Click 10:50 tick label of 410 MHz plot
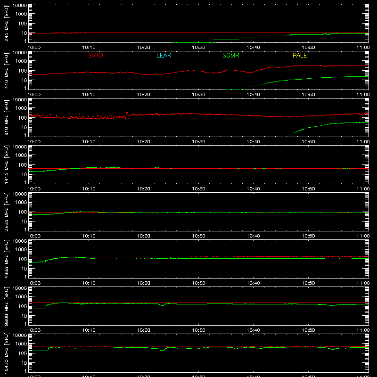 point(308,95)
